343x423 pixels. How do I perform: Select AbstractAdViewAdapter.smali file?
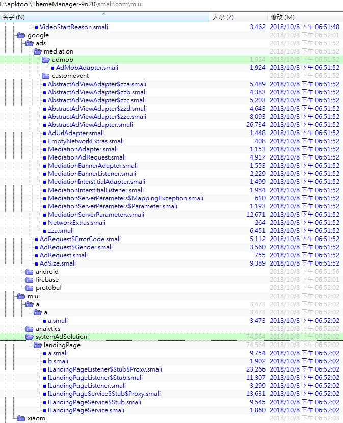coord(90,125)
